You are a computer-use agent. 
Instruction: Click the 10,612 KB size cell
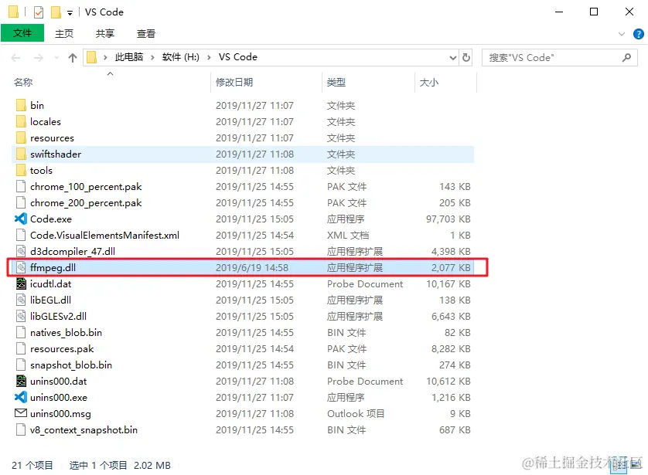click(x=448, y=381)
